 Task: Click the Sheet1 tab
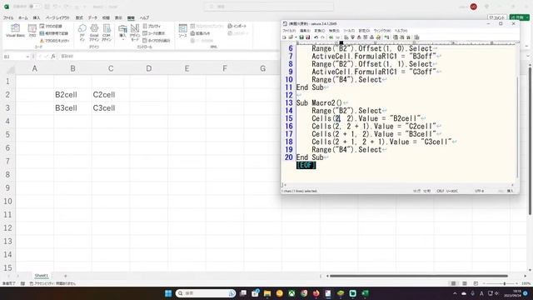click(42, 276)
